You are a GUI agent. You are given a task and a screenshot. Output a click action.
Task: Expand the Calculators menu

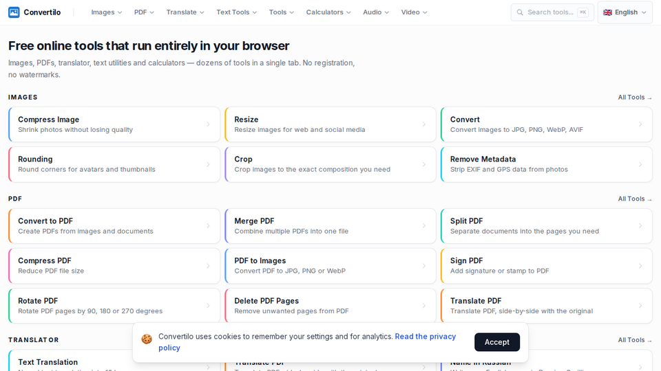click(x=328, y=12)
